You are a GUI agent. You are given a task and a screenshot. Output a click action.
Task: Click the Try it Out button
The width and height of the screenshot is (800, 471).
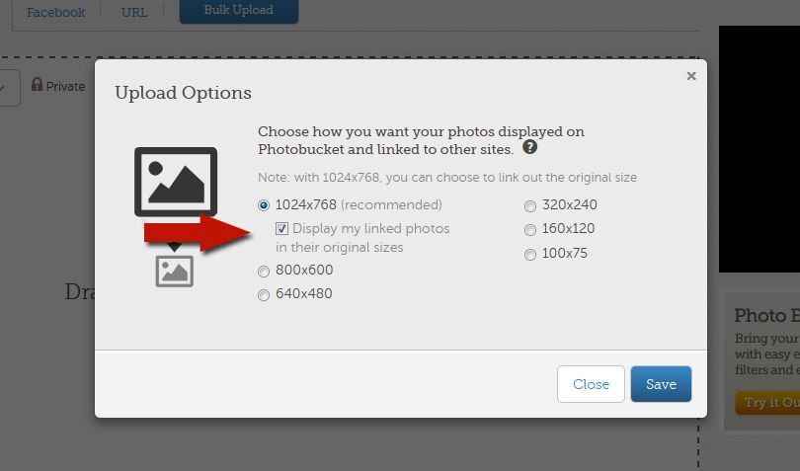(767, 403)
